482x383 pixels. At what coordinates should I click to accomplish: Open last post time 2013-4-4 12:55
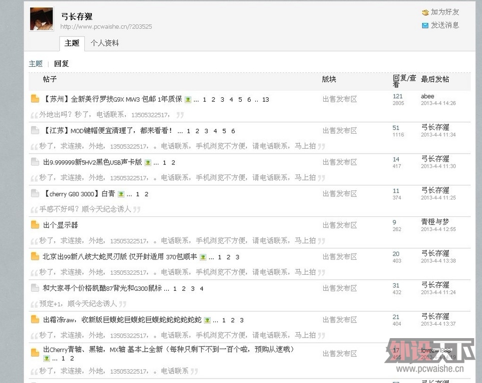pyautogui.click(x=439, y=229)
